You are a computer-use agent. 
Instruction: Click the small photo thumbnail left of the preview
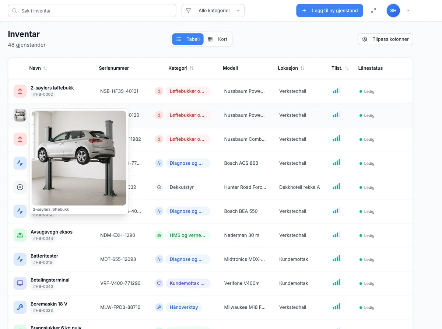[20, 115]
